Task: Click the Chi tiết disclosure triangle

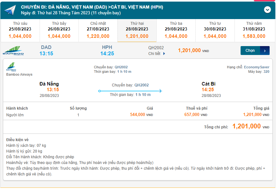Action: point(164,54)
